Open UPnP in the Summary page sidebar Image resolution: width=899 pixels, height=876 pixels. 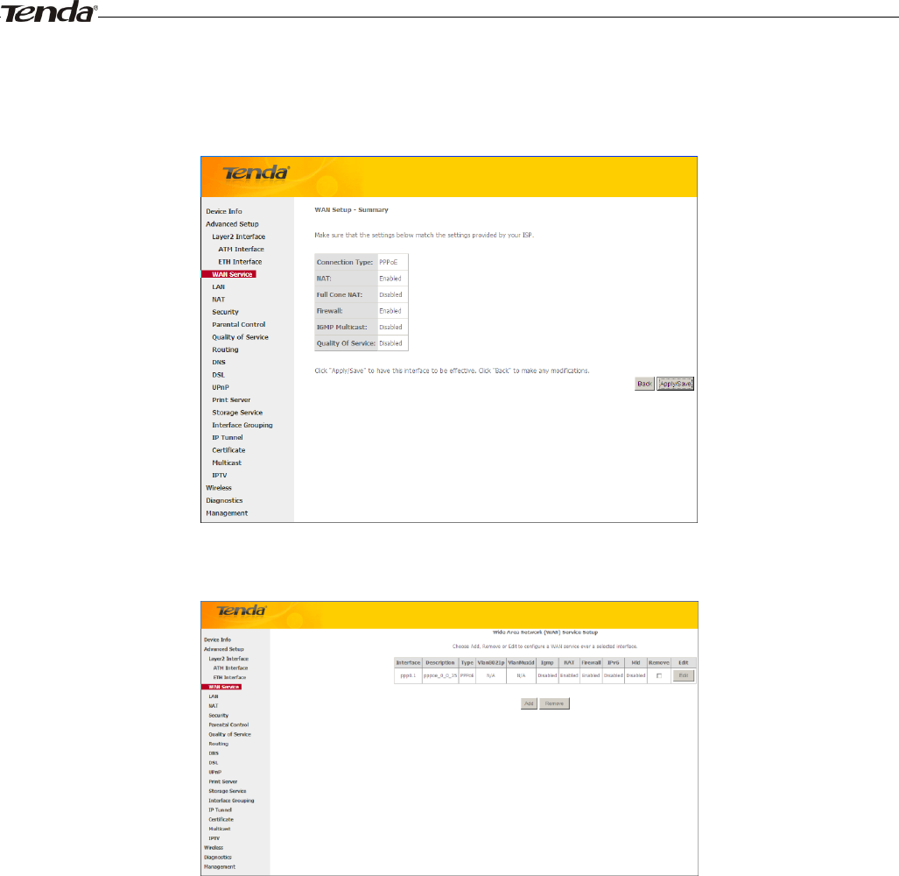coord(221,387)
